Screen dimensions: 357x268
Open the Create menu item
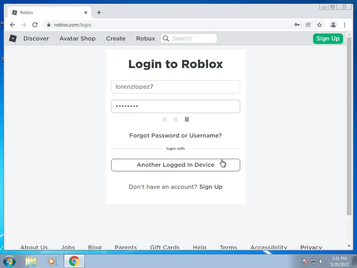[x=116, y=38]
